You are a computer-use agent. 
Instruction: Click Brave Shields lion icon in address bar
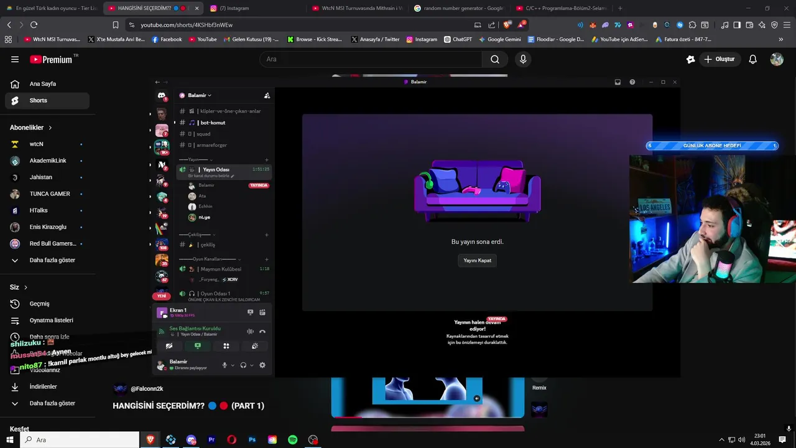[508, 25]
